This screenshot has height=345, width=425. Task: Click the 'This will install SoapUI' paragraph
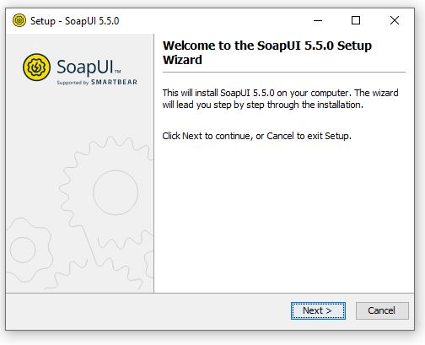point(280,99)
